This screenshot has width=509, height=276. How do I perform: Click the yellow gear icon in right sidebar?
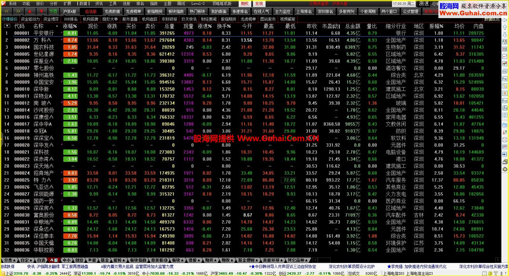point(505,169)
